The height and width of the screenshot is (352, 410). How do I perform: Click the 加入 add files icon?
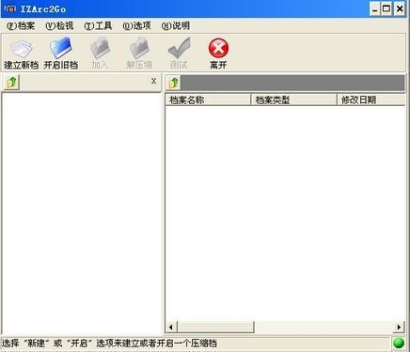[100, 48]
